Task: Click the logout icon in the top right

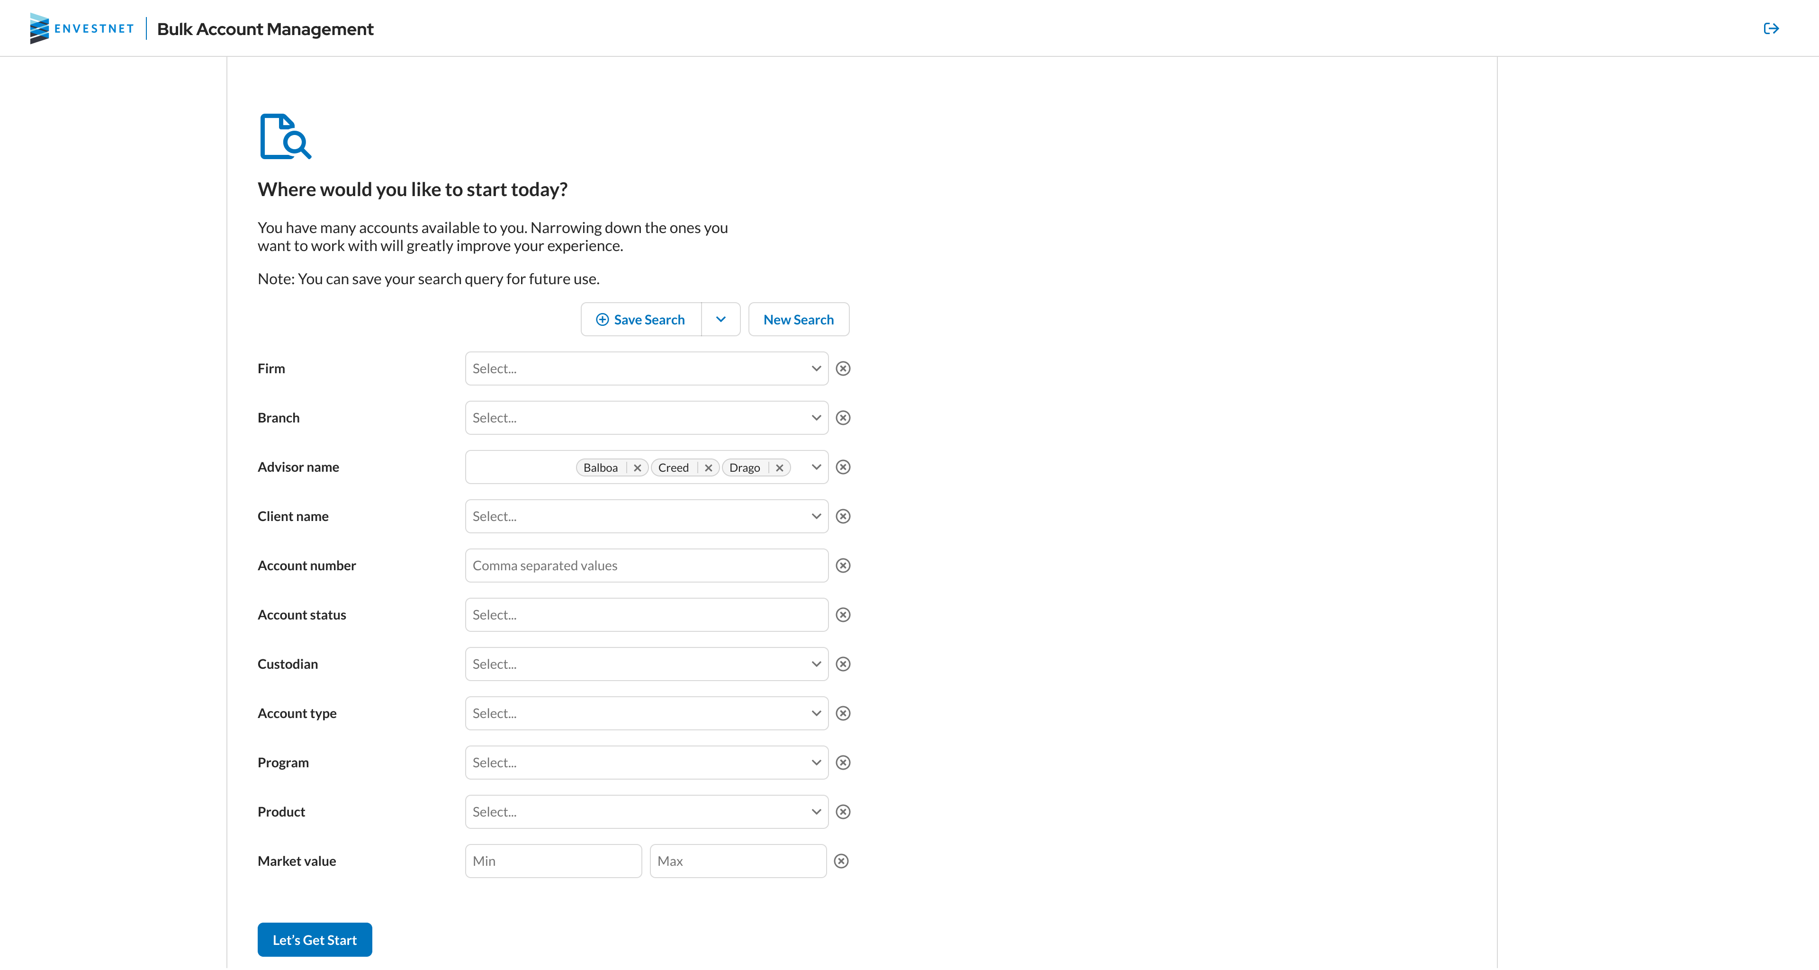Action: click(1771, 28)
